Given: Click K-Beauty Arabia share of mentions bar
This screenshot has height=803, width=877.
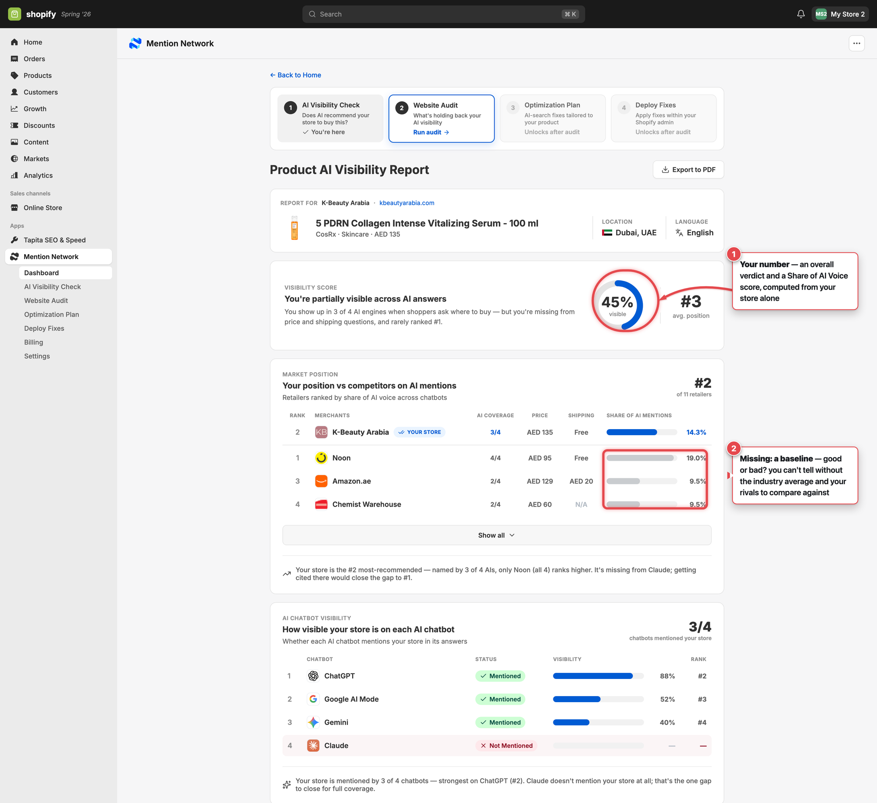Looking at the screenshot, I should tap(642, 432).
